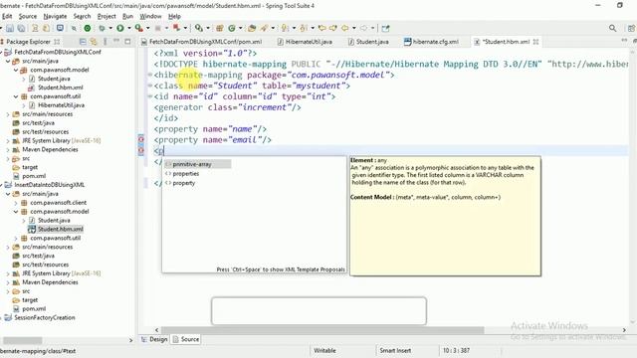Switch to the hibernate.cfg.xml tab
This screenshot has width=637, height=358.
431,42
